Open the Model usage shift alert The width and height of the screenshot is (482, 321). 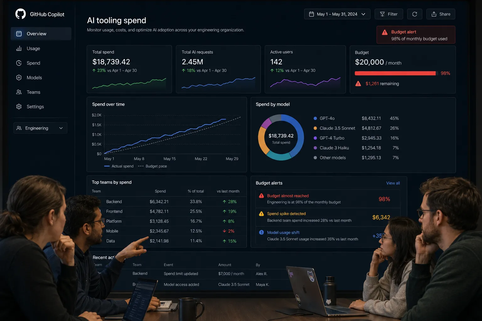click(x=328, y=235)
